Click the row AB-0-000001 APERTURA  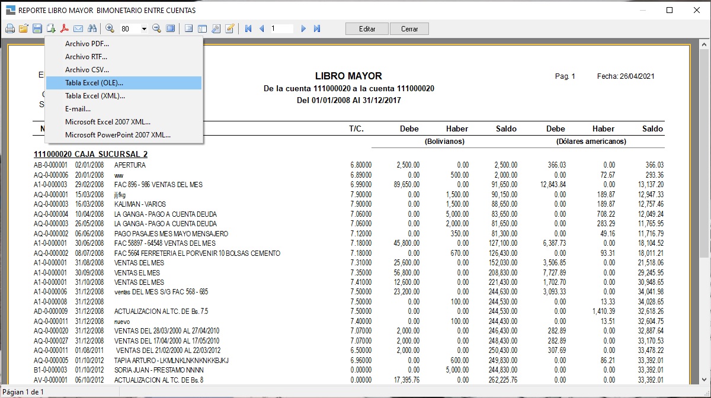(348, 165)
